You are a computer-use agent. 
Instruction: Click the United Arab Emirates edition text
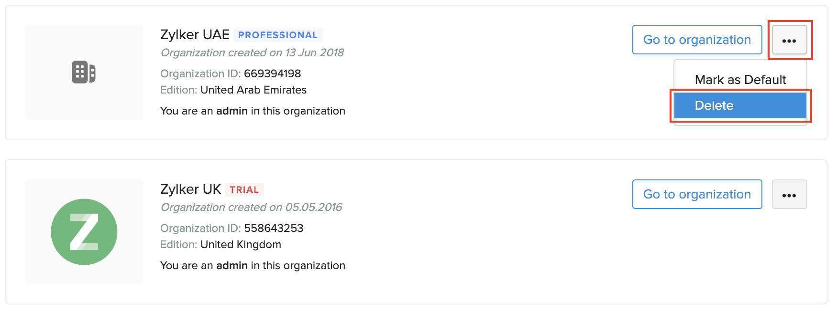coord(253,90)
